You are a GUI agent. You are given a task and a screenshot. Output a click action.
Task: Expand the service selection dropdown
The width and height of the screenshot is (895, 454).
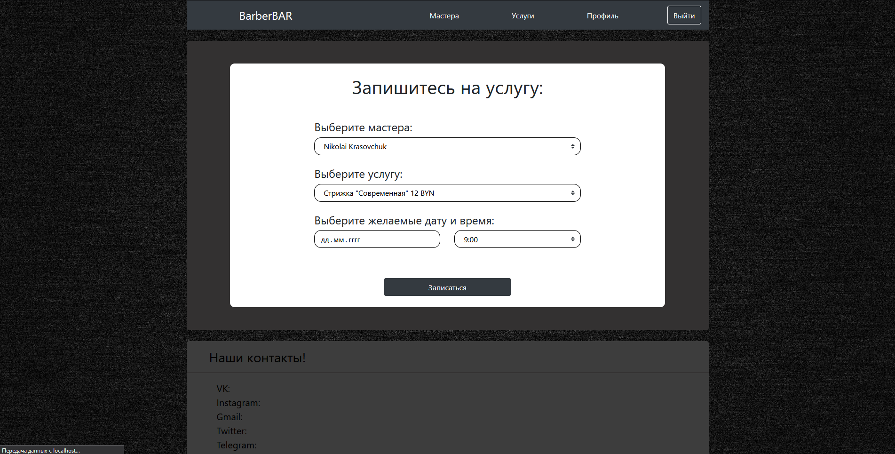[x=447, y=193]
